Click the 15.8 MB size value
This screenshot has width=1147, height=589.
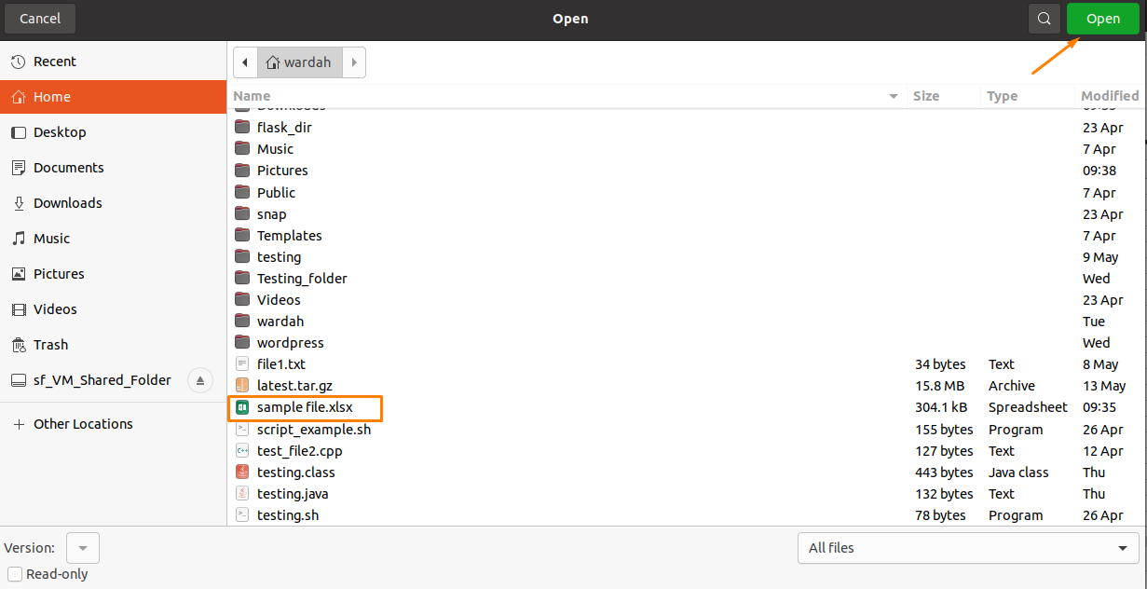click(939, 386)
